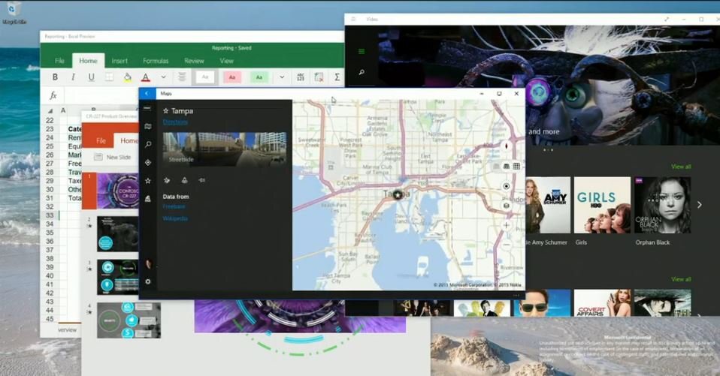
Task: Apply underline formatting in Excel ribbon
Action: click(92, 77)
